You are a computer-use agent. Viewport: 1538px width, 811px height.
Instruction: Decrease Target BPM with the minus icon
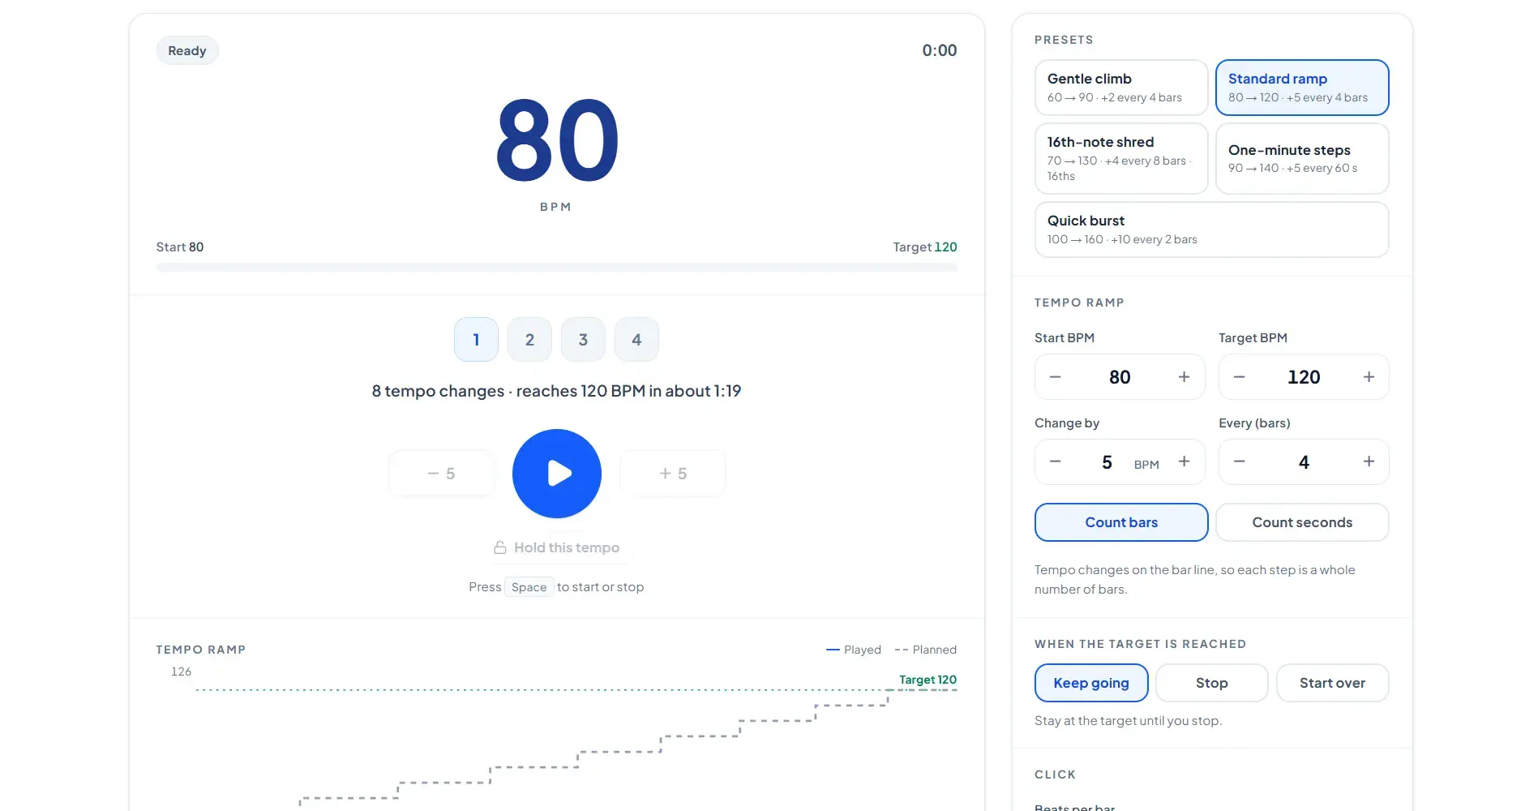1239,377
